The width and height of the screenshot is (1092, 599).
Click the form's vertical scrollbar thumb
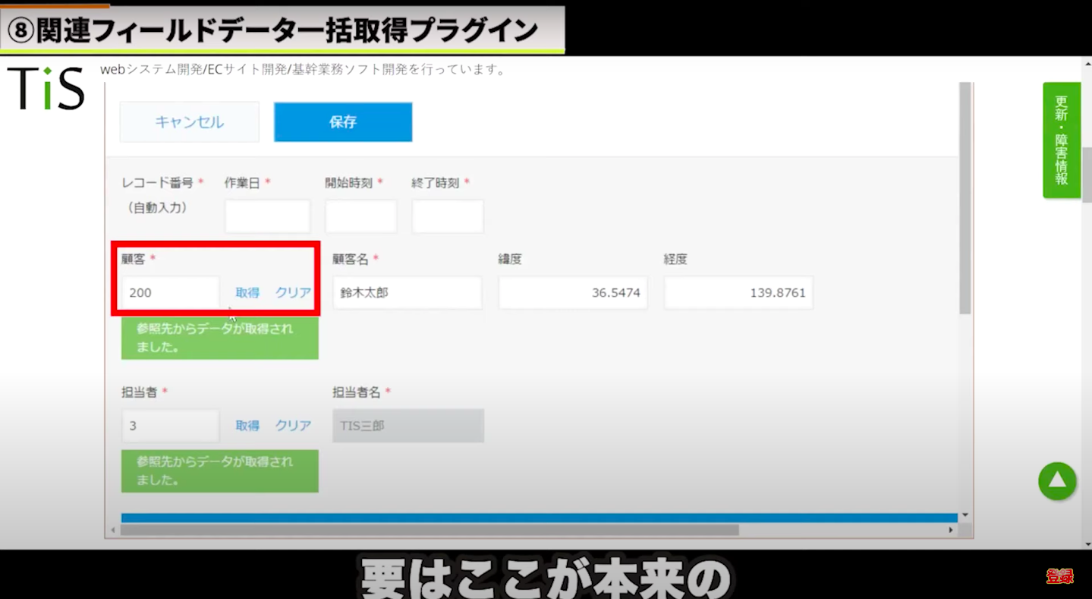point(965,197)
